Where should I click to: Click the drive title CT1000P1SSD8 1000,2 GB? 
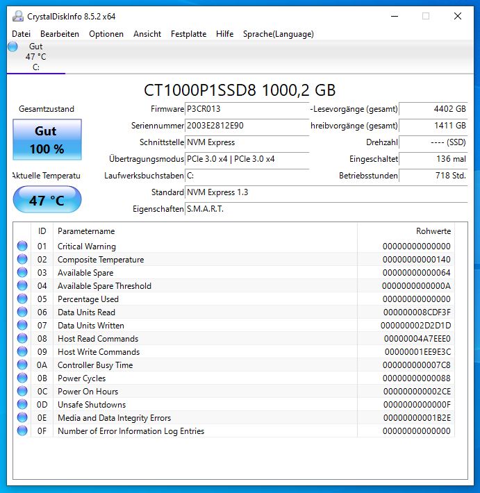(x=240, y=90)
